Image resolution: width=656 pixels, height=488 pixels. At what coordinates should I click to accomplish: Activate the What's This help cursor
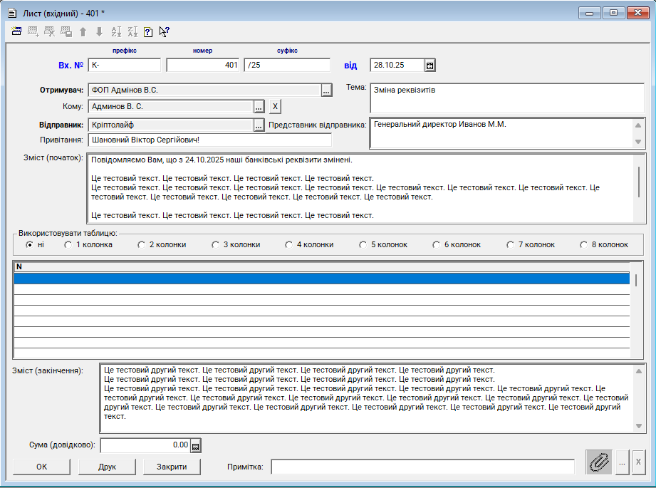pyautogui.click(x=164, y=31)
